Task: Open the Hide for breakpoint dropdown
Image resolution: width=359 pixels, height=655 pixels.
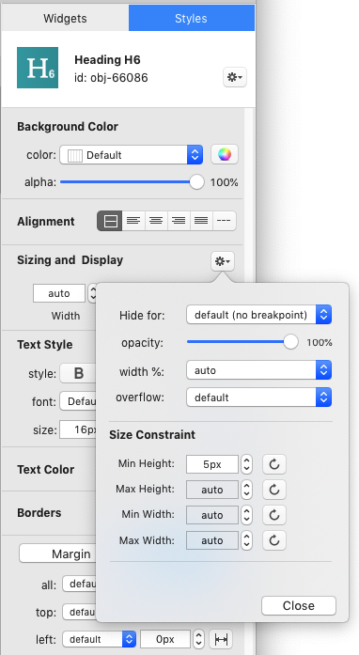Action: 258,315
